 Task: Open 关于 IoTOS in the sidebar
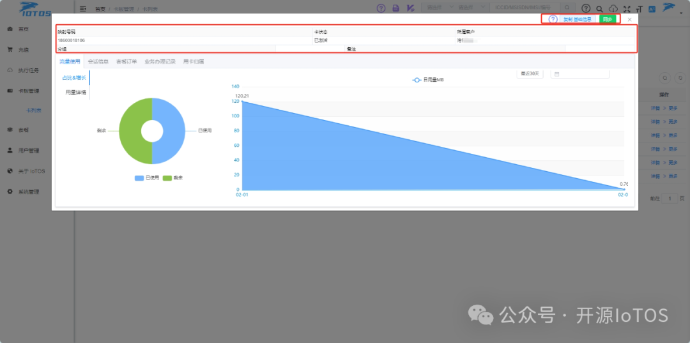coord(31,171)
